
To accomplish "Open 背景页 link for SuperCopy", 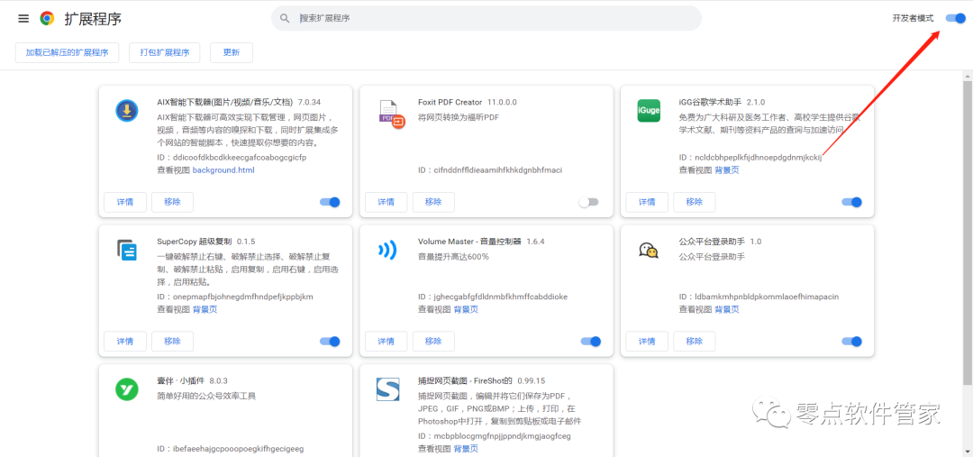I will pos(205,309).
